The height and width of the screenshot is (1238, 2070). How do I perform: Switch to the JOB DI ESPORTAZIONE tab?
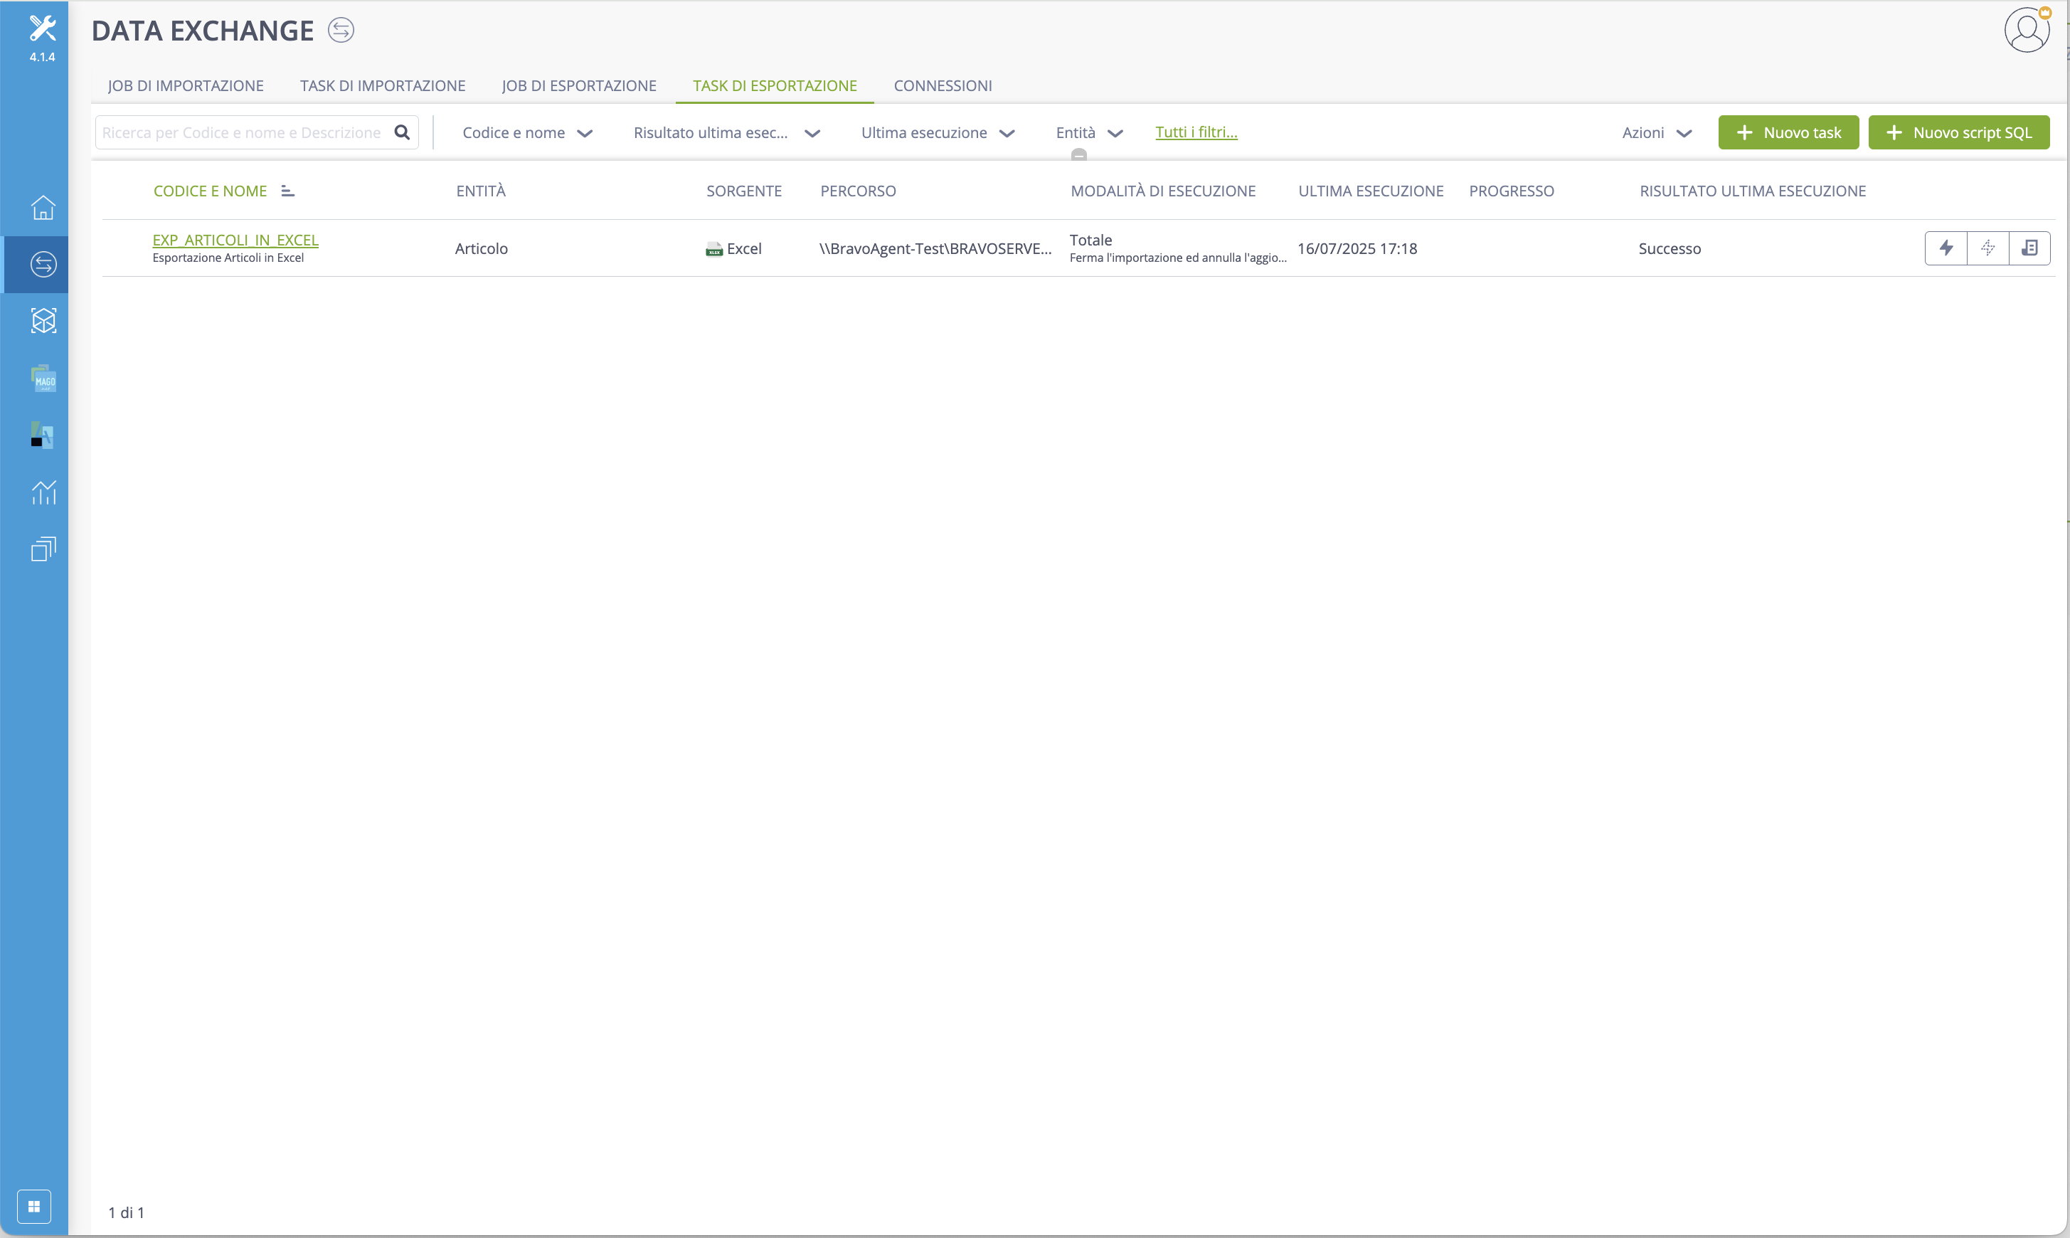pos(579,85)
